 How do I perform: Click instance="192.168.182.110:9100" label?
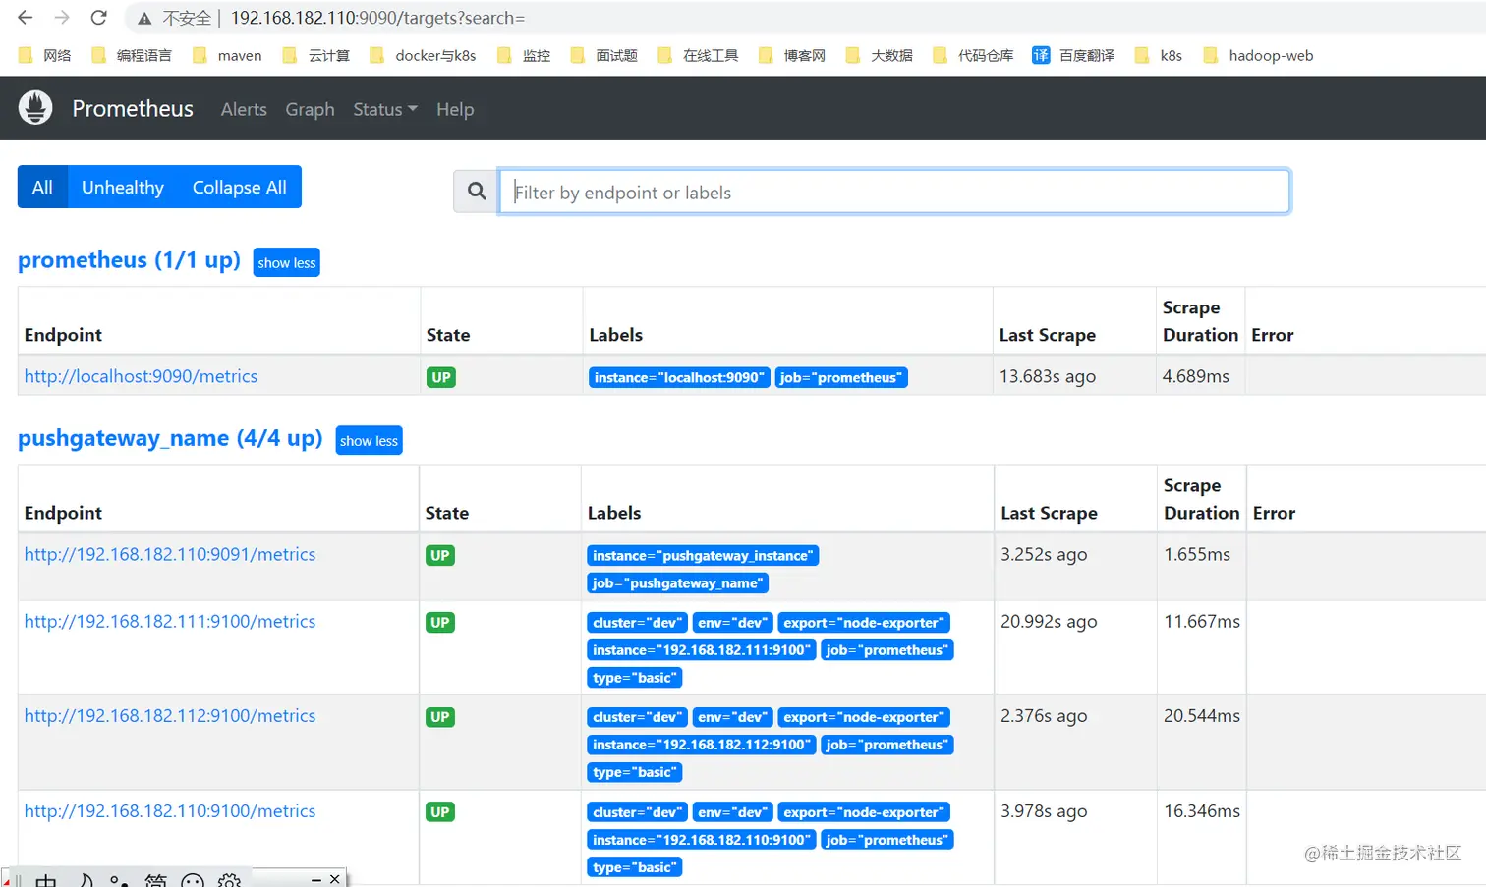(702, 840)
